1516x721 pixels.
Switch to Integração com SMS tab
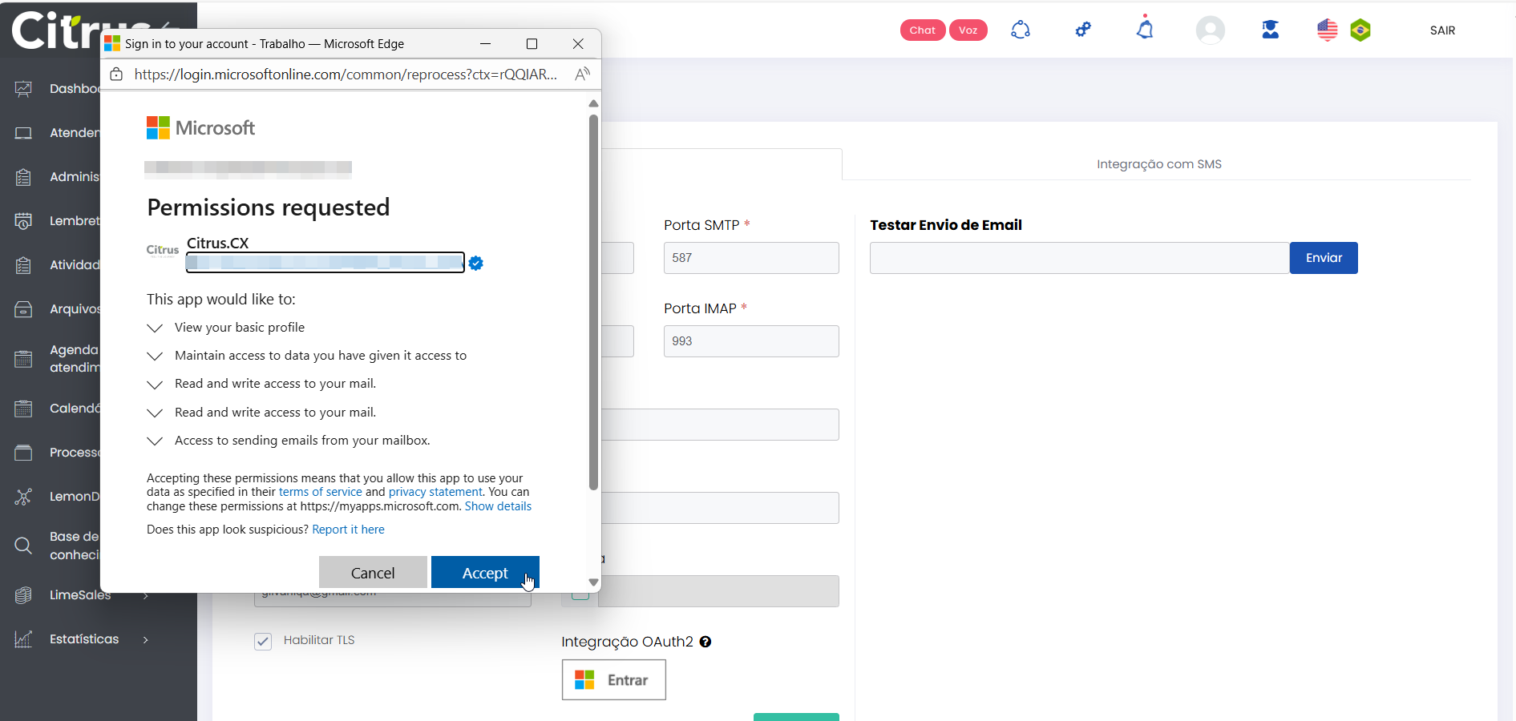pyautogui.click(x=1158, y=164)
